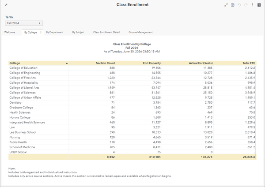Viewport: 265px width, 187px height.
Task: Click the undo arrow icon
Action: coord(239,5)
